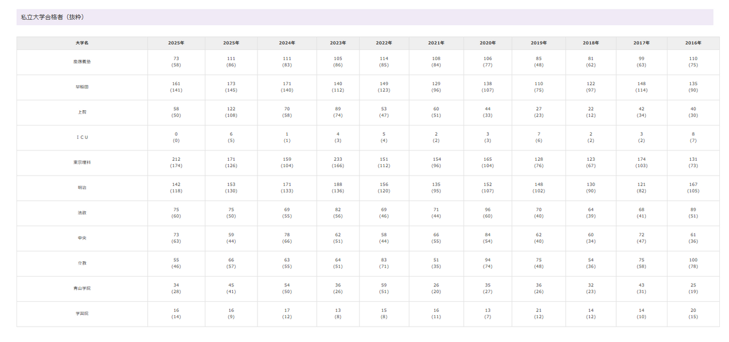729x342 pixels.
Task: Click 法政 cell reading 75 (60)
Action: [176, 213]
